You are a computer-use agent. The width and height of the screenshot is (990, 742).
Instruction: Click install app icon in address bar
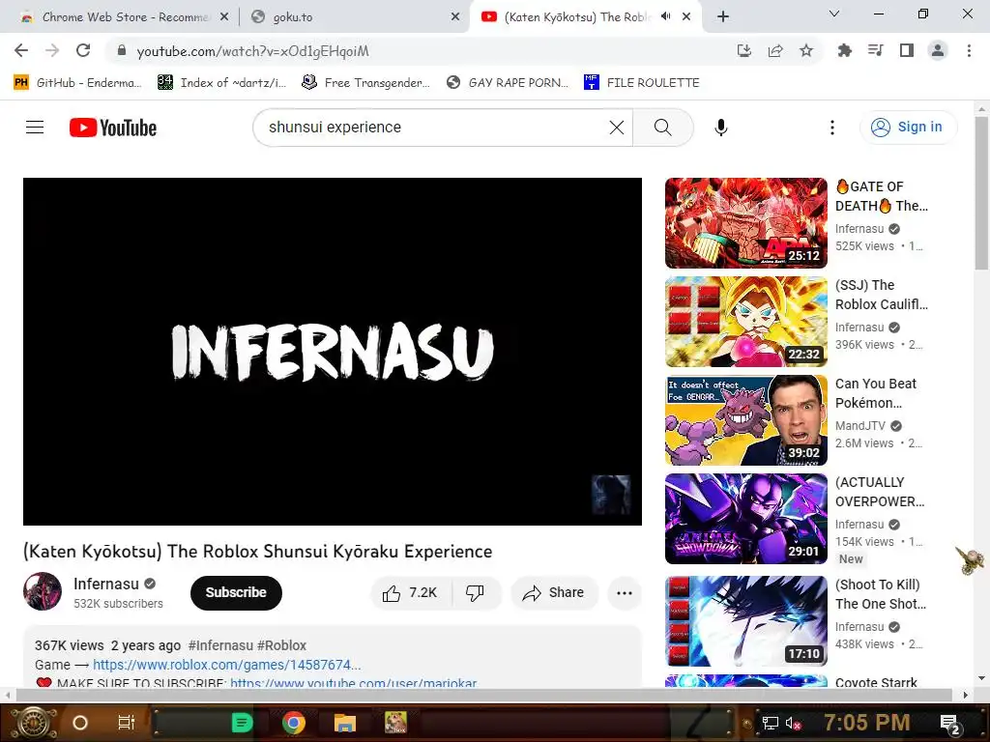point(744,50)
